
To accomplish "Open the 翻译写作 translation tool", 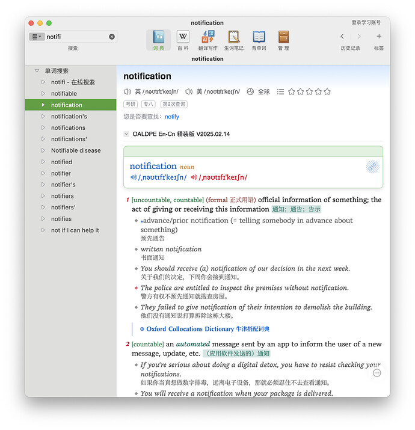I will click(x=207, y=40).
